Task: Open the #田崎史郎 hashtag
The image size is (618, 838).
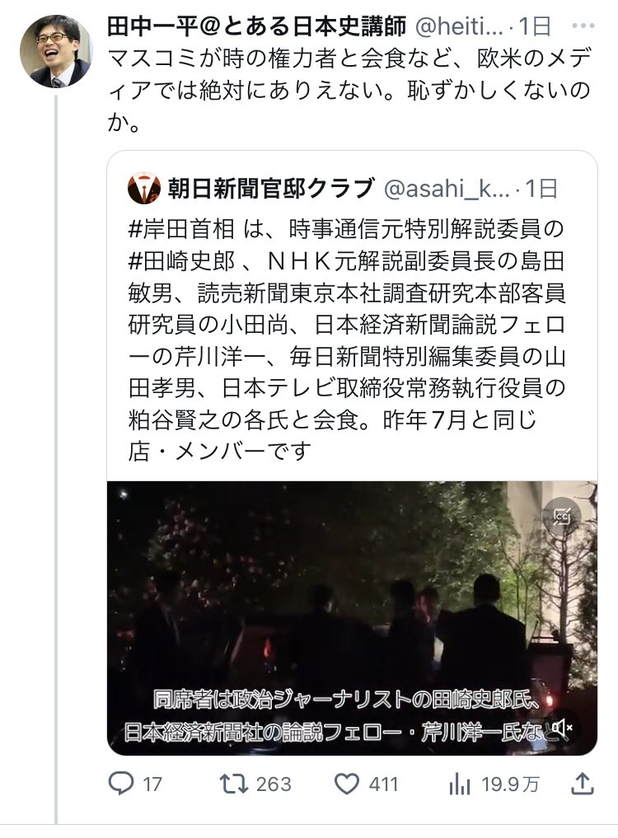Action: click(x=181, y=261)
